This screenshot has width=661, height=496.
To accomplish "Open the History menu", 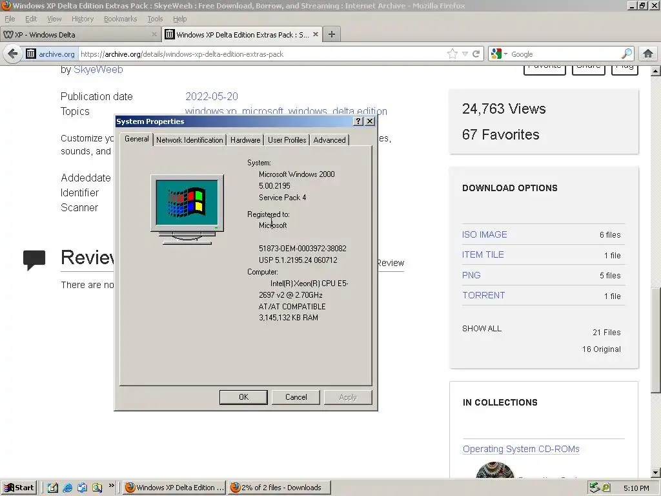I will pos(83,19).
